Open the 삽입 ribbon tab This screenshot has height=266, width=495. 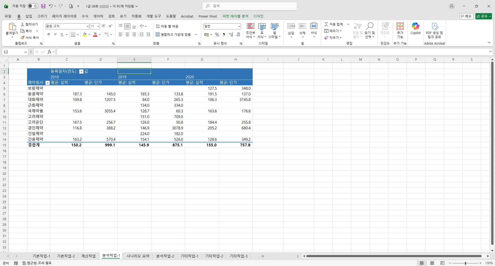(29, 16)
